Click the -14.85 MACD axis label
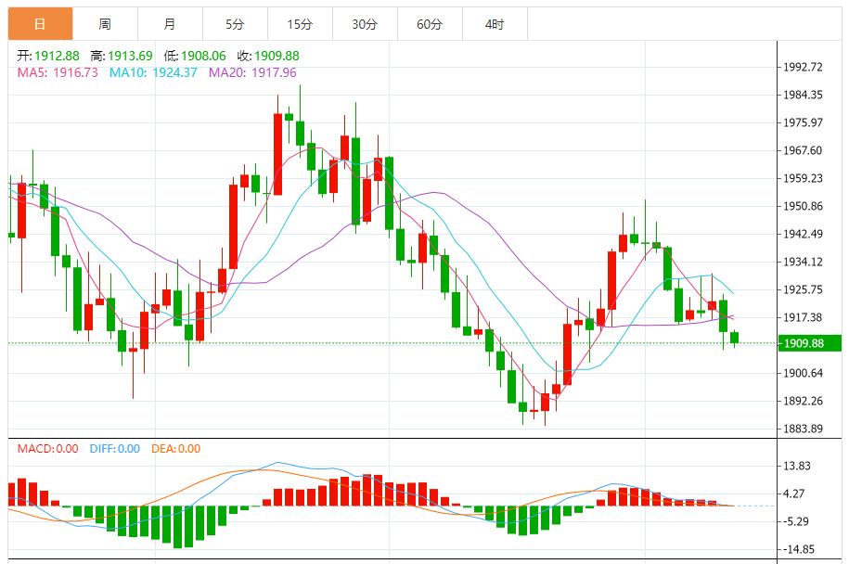The width and height of the screenshot is (849, 564). (799, 549)
